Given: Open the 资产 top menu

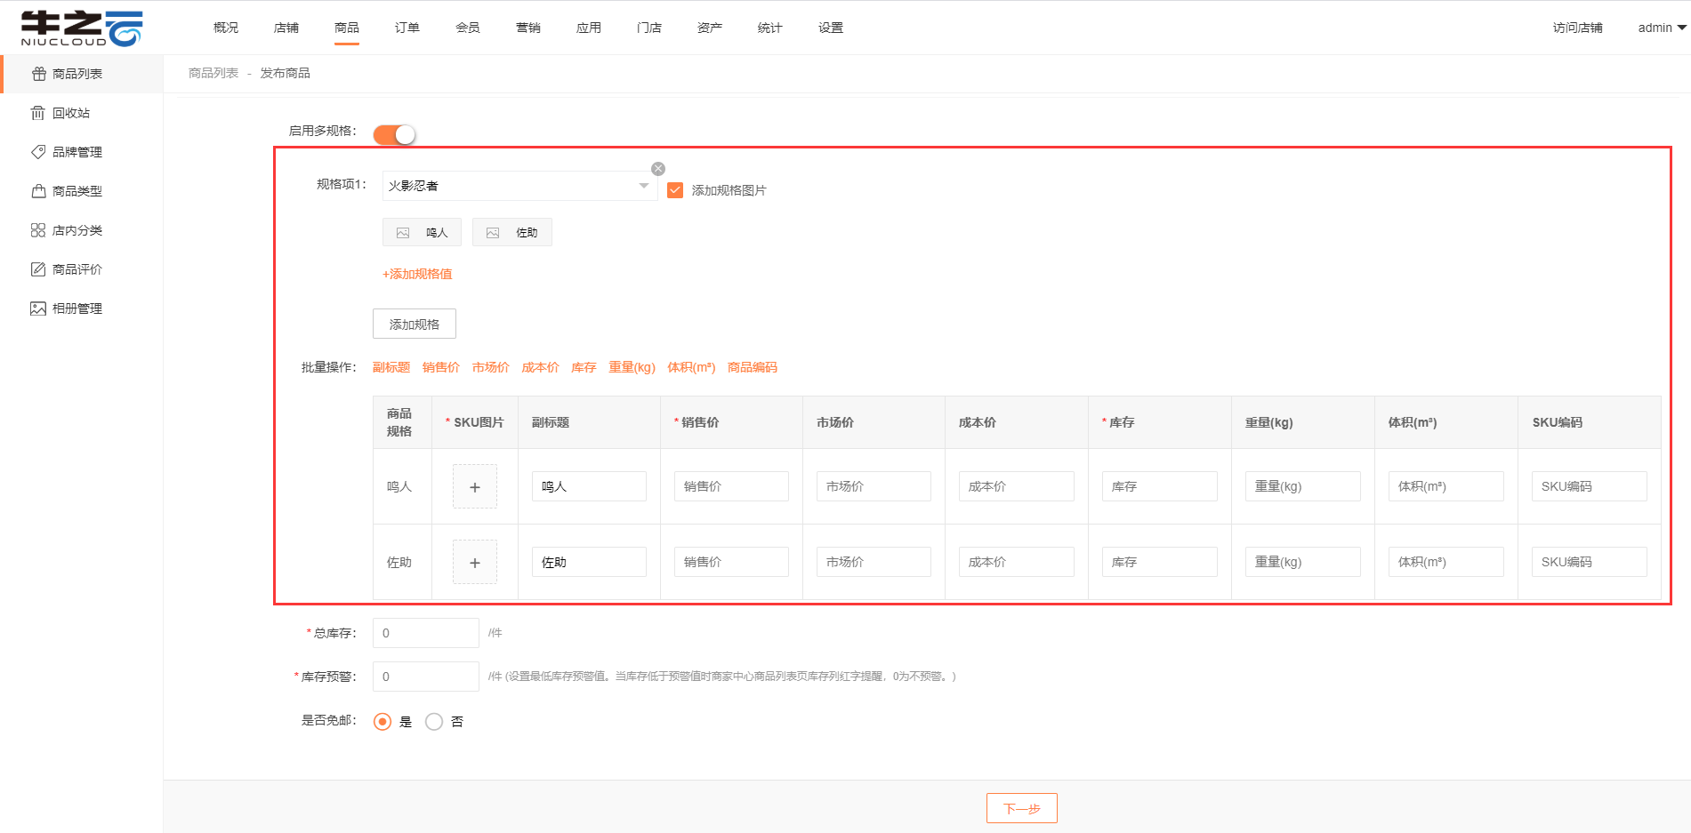Looking at the screenshot, I should tap(710, 28).
